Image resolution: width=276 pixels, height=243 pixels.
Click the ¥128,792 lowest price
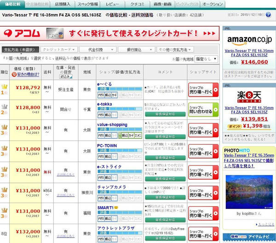(28, 88)
